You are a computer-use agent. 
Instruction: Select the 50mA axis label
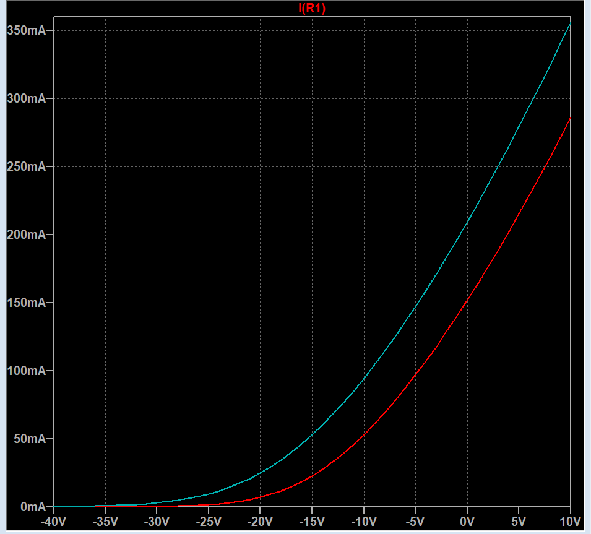click(x=30, y=439)
